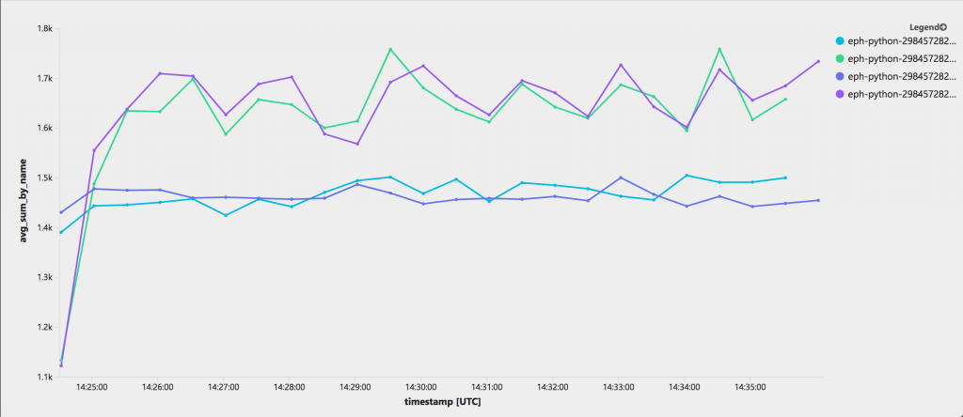
Task: Click the cyan legend color dot
Action: (x=840, y=40)
